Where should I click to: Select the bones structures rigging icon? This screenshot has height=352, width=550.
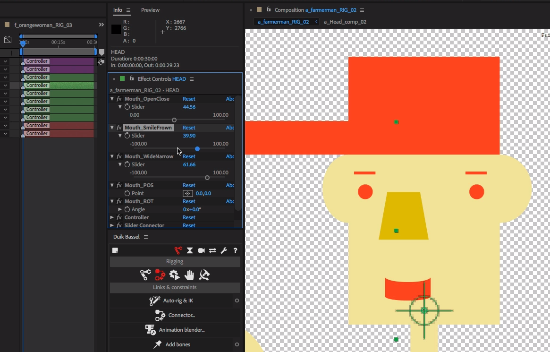point(145,275)
